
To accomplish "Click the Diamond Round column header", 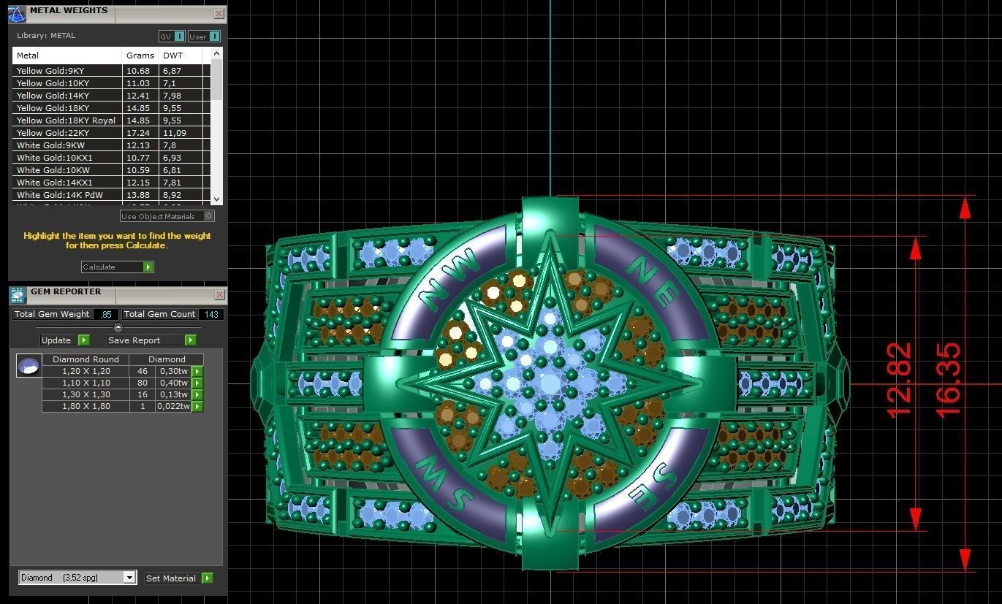I will 86,359.
